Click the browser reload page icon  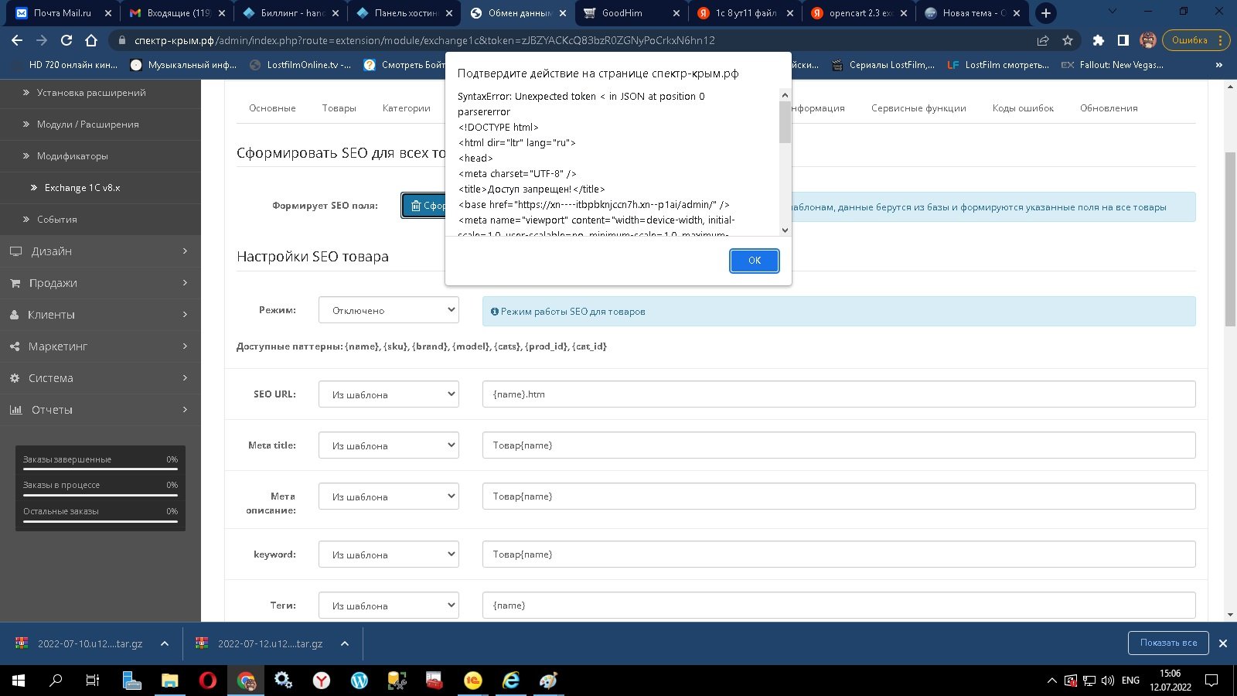(x=66, y=40)
